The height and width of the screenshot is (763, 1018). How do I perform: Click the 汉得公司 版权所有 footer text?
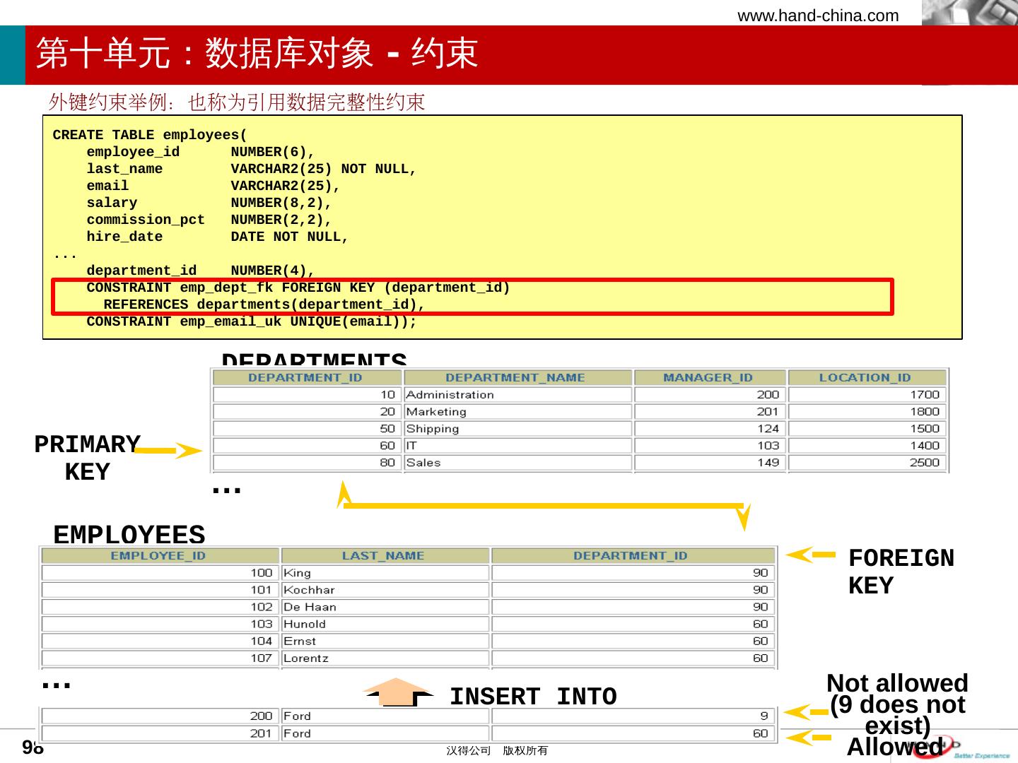coord(496,750)
